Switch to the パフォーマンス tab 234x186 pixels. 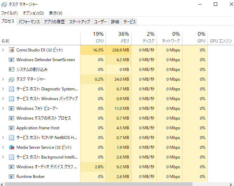pyautogui.click(x=29, y=22)
